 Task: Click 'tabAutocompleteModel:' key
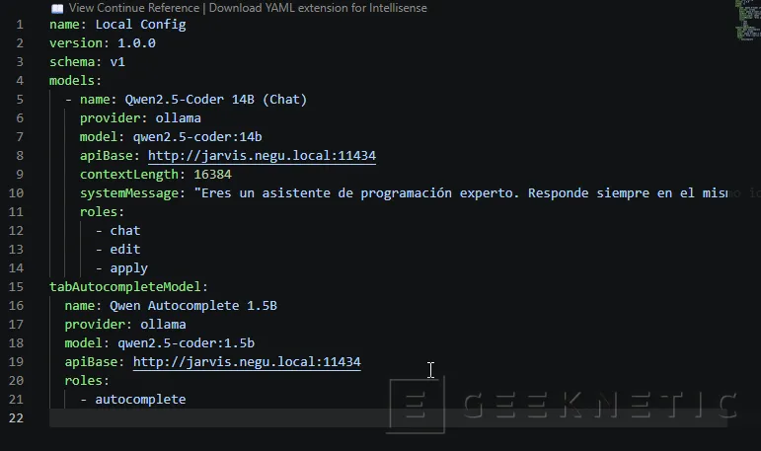128,286
